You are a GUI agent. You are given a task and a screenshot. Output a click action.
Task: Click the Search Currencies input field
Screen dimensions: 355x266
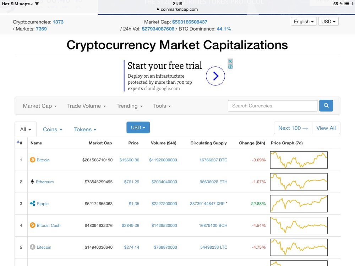273,106
